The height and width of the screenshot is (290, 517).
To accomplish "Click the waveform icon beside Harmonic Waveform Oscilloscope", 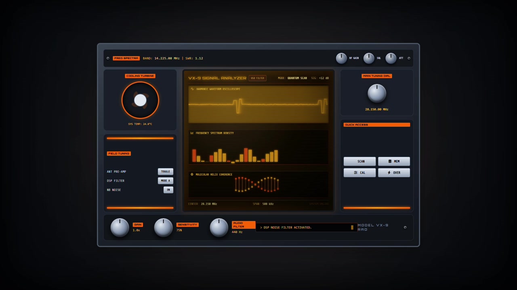I will click(x=192, y=89).
